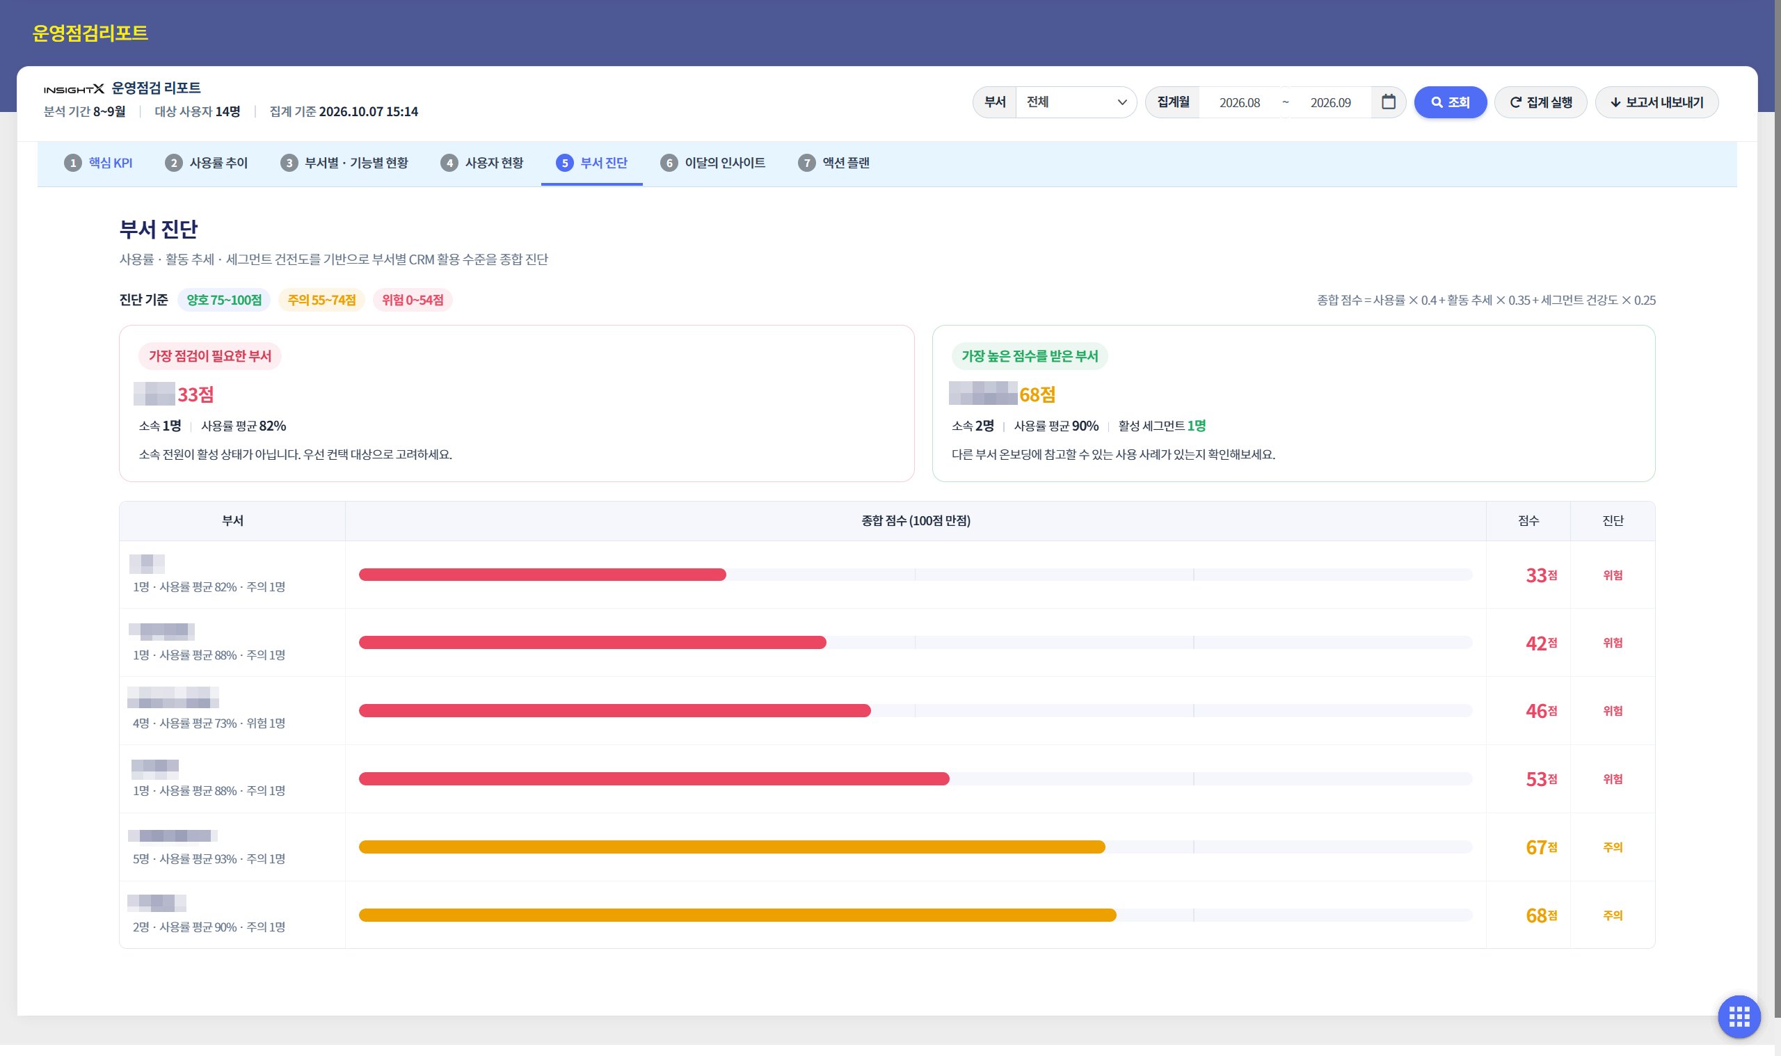This screenshot has height=1056, width=1781.
Task: Export report via 보고서 내보내기 button
Action: click(x=1656, y=102)
